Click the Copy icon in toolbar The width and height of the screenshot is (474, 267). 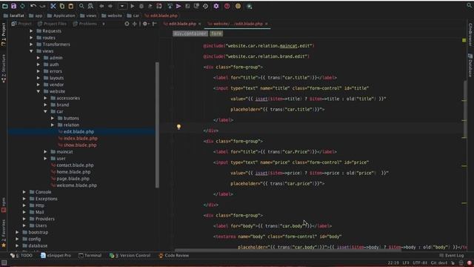click(x=62, y=6)
